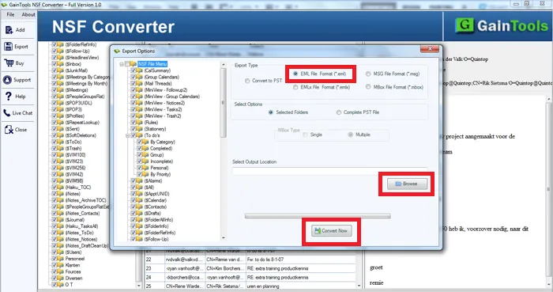Uncheck the Completed) subfolder checkbox

pyautogui.click(x=140, y=148)
